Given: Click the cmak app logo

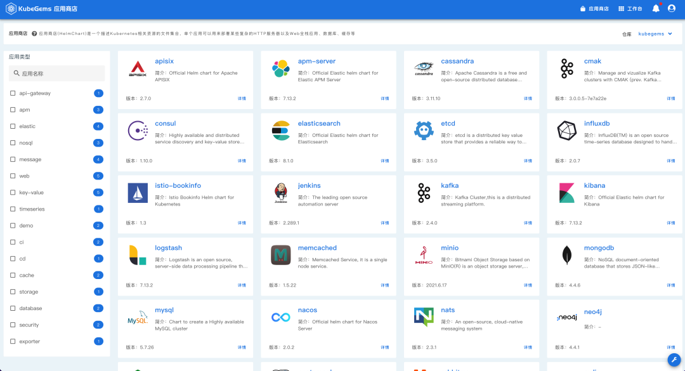Looking at the screenshot, I should 567,68.
